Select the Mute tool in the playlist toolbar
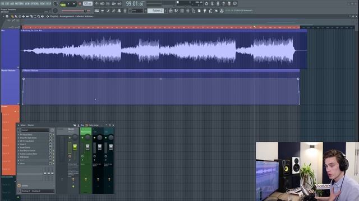Screen dimensions: 359x201 [24, 16]
